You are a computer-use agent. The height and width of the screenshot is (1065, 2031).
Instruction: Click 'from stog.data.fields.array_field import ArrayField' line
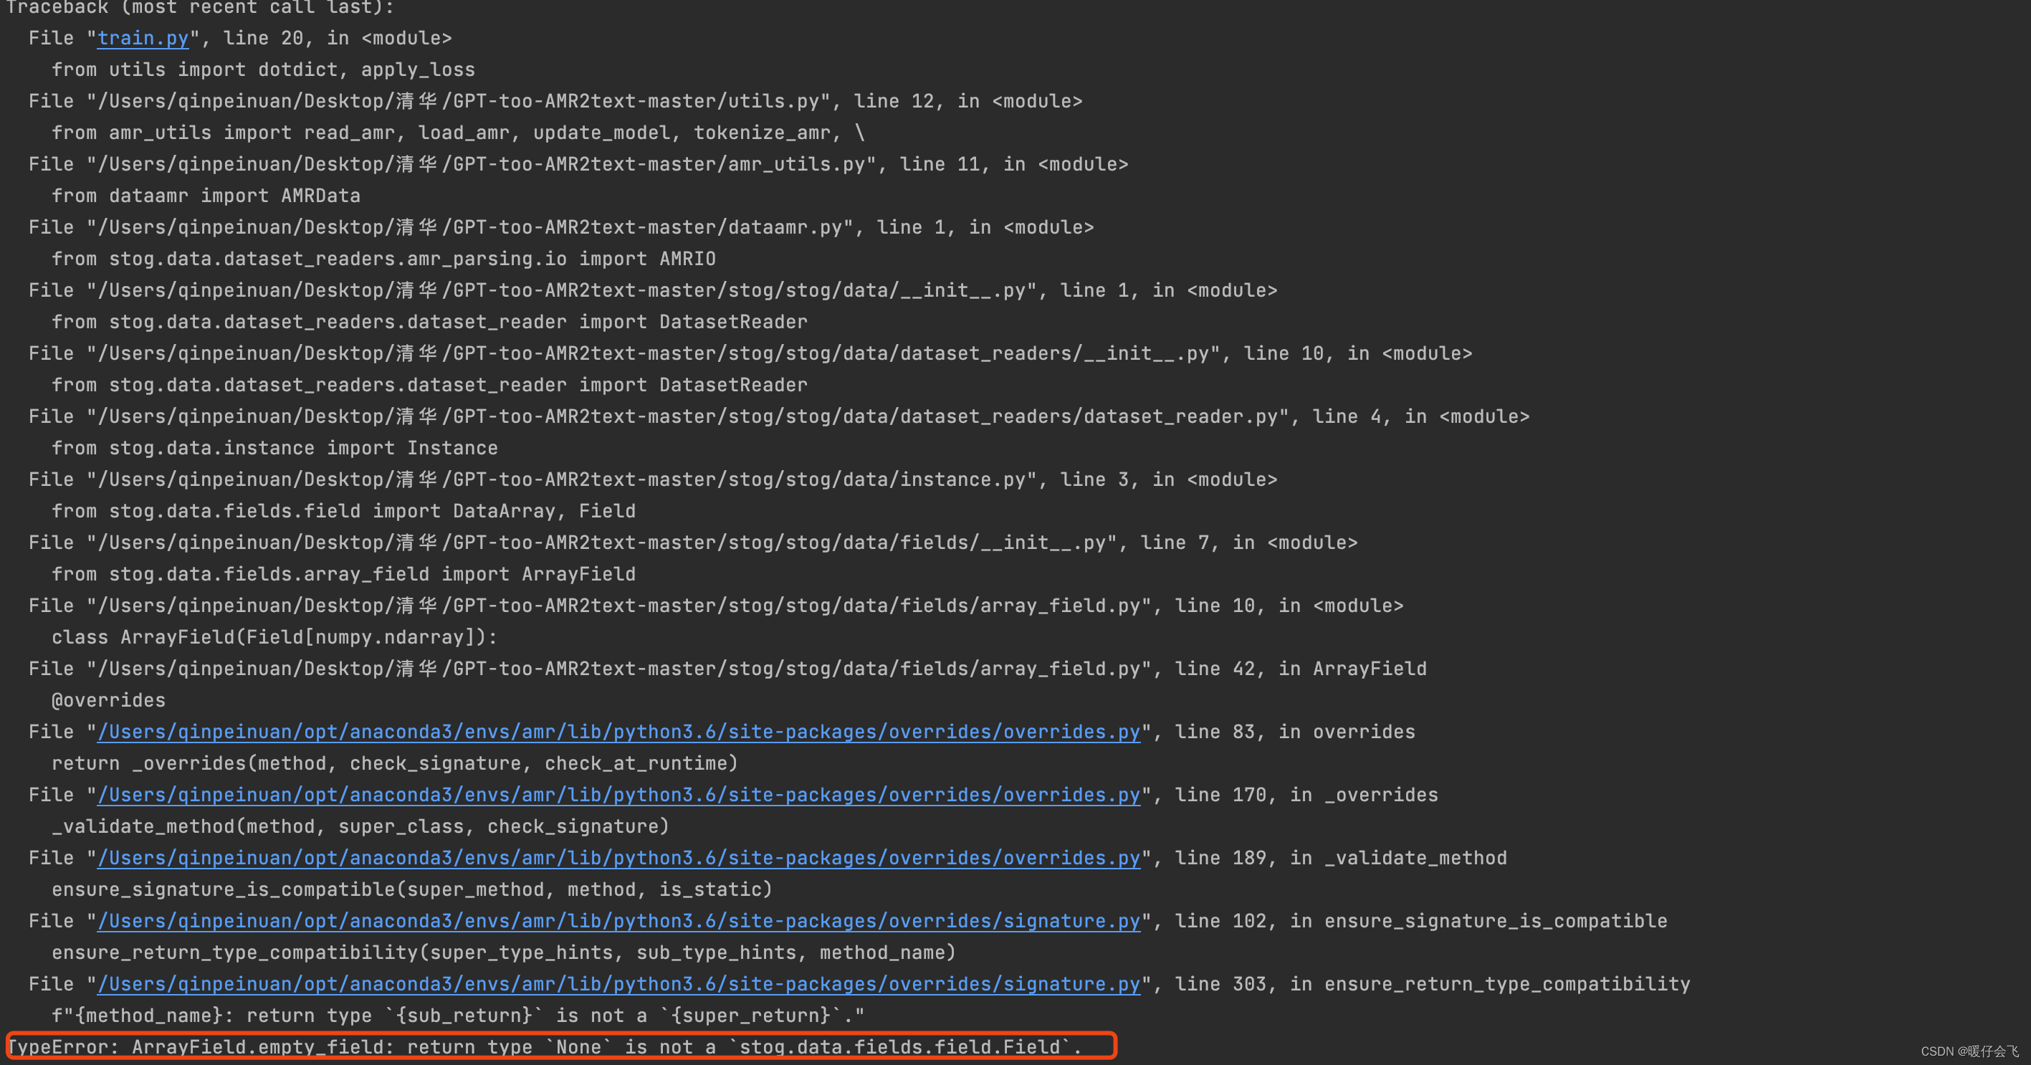click(x=344, y=574)
